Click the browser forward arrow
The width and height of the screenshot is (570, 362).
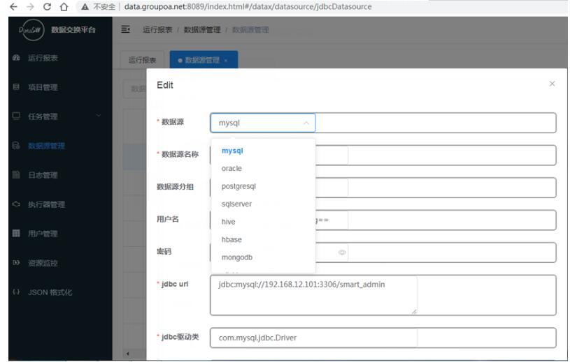tap(30, 6)
